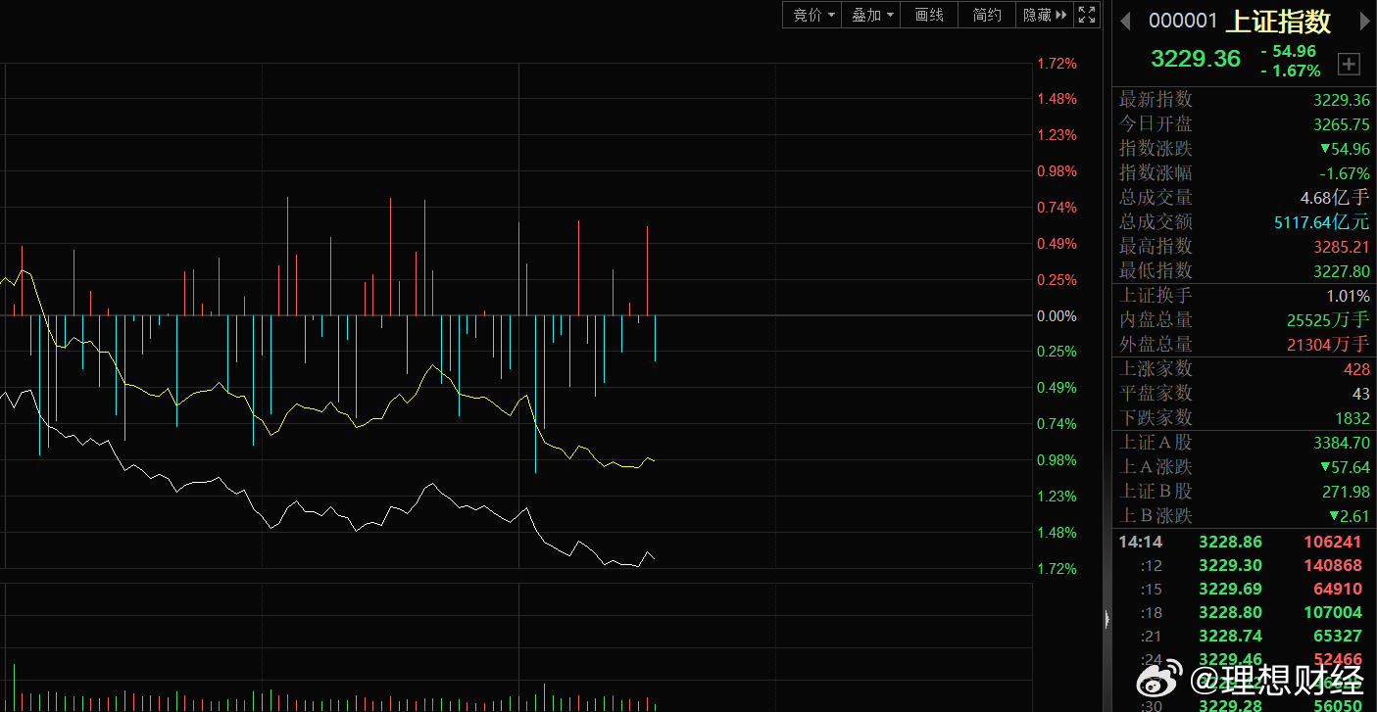Click the 平盘家数 value 43
The image size is (1377, 712).
click(x=1361, y=394)
